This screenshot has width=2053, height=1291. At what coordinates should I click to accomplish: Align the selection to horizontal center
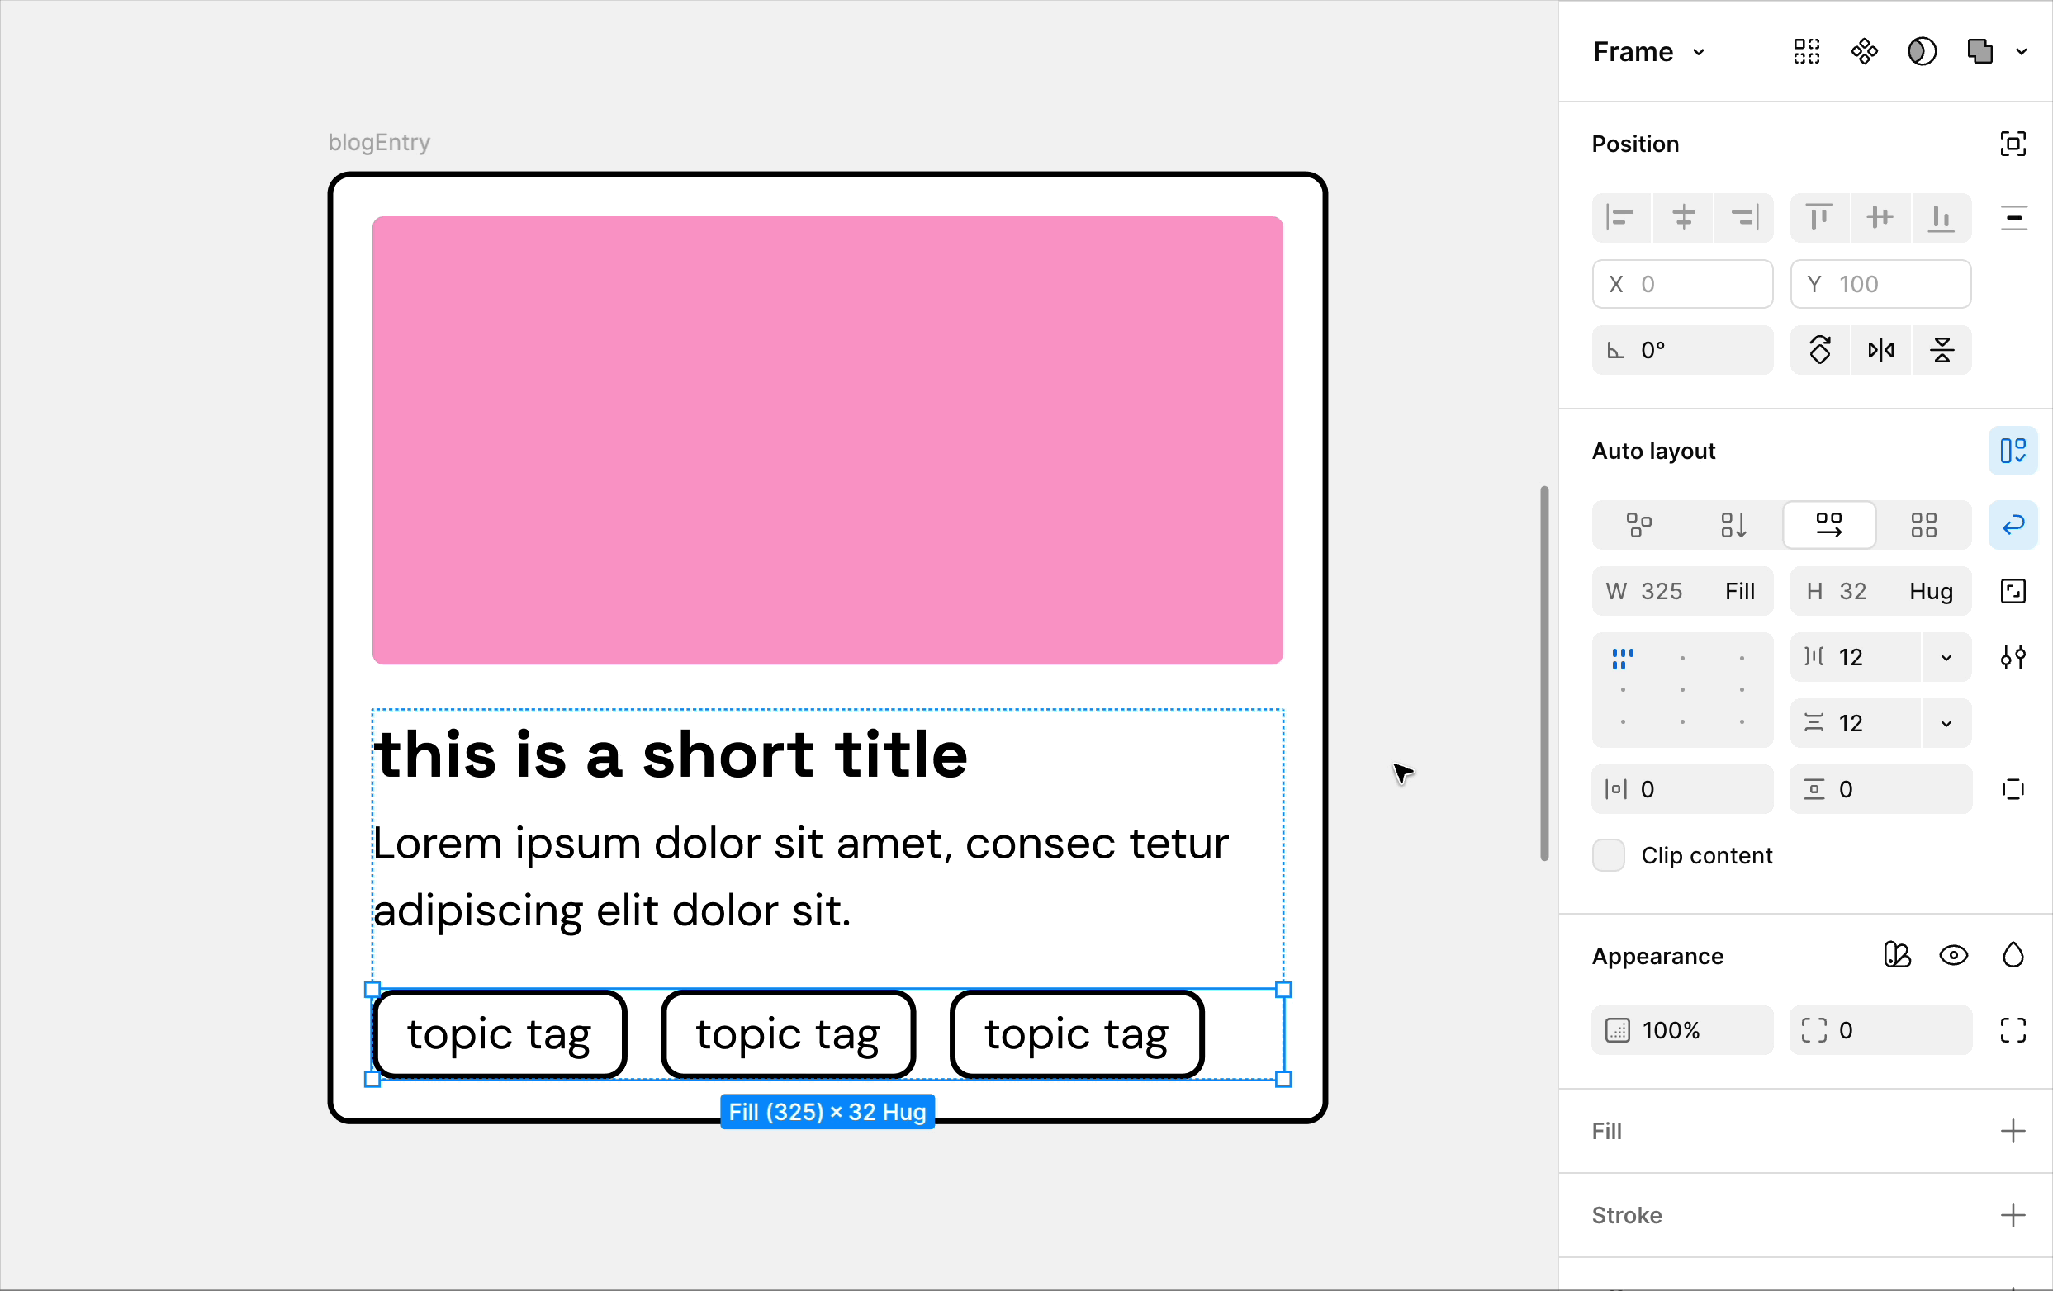coord(1682,218)
